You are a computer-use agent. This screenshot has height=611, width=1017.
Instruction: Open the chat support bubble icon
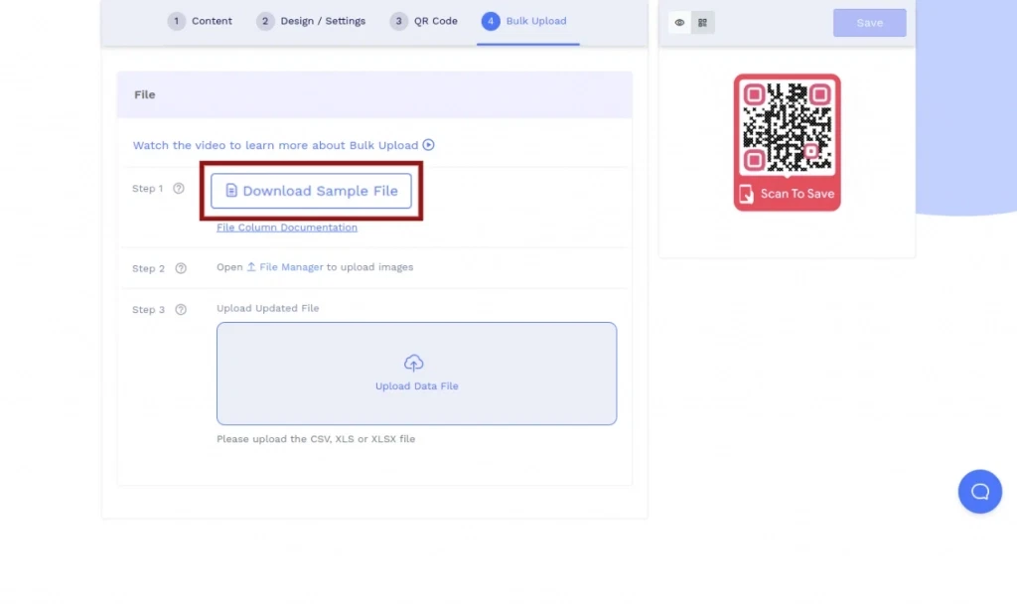tap(979, 492)
